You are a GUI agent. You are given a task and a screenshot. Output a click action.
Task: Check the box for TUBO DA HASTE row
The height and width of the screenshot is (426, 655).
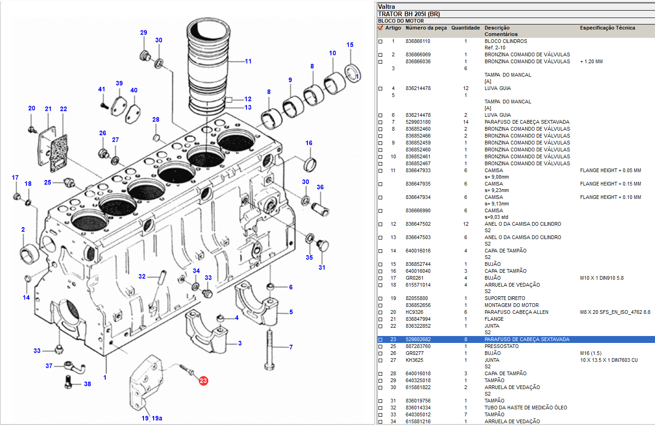pyautogui.click(x=380, y=408)
